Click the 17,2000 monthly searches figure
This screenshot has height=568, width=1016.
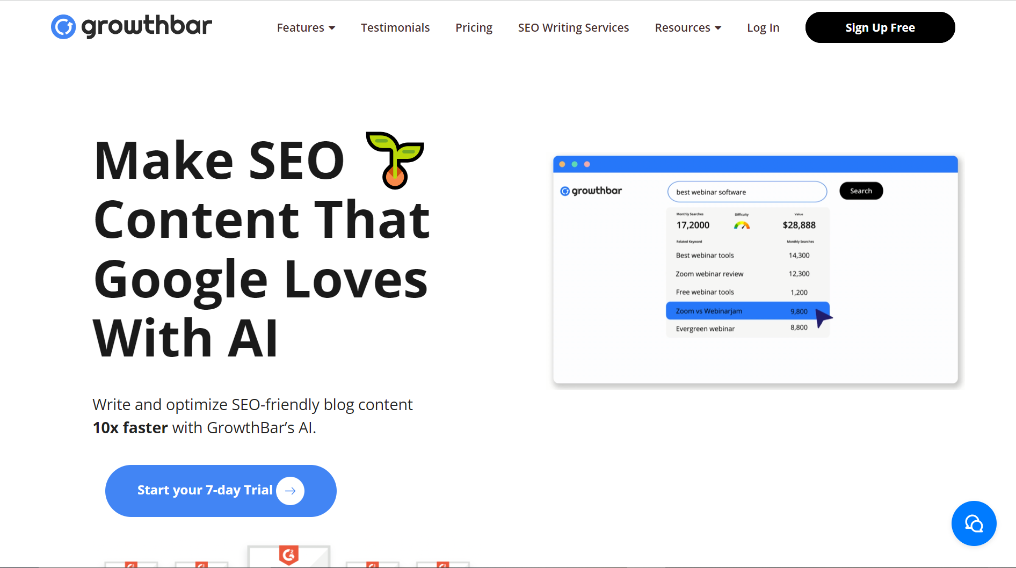(693, 225)
